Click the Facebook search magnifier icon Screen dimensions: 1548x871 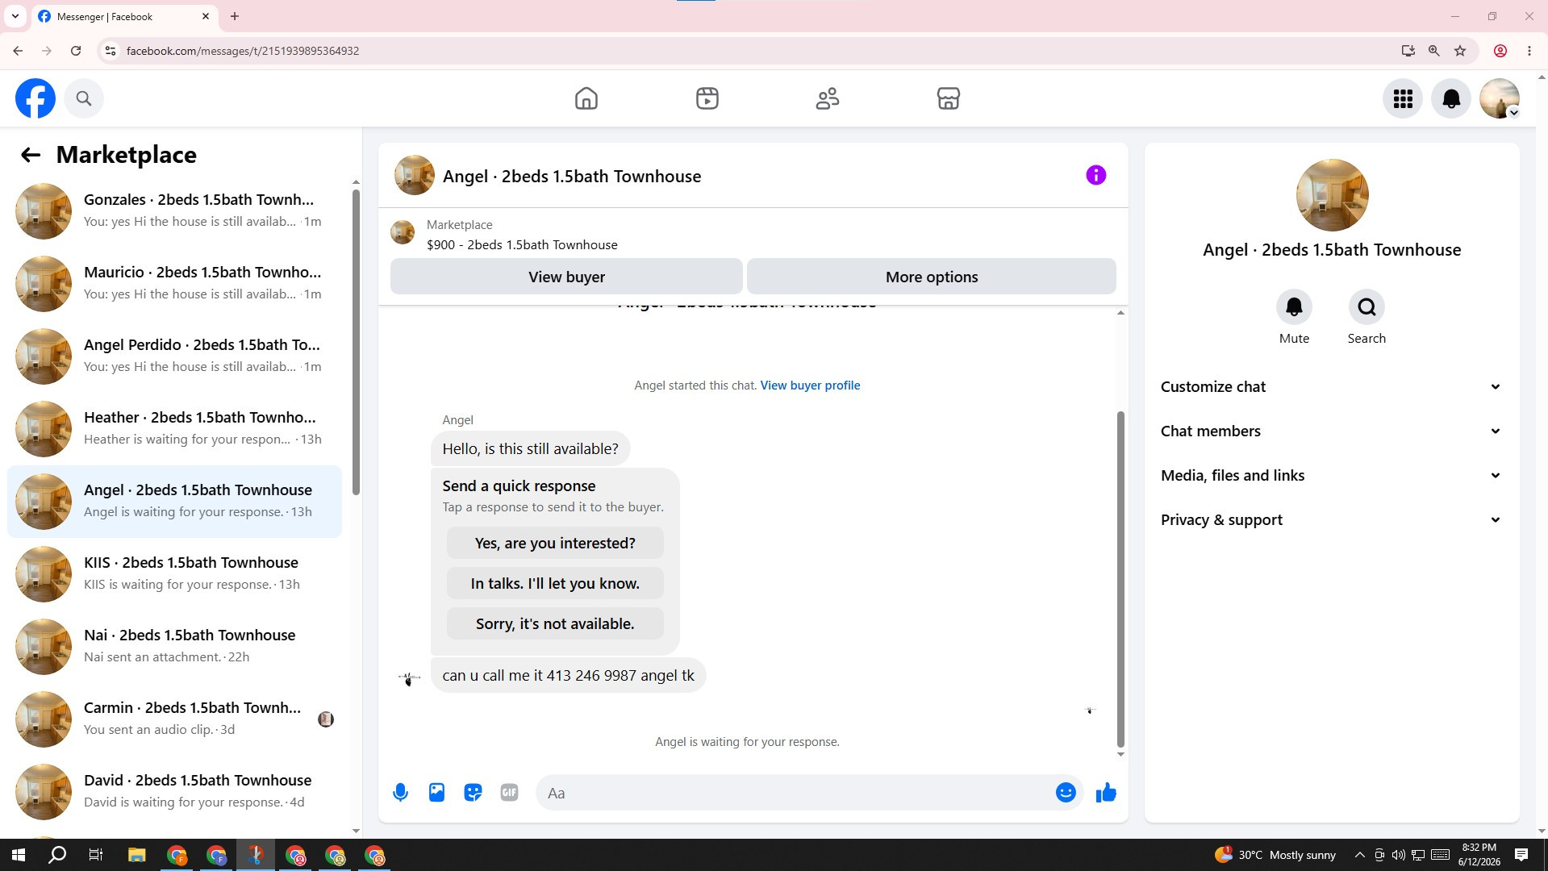84,98
